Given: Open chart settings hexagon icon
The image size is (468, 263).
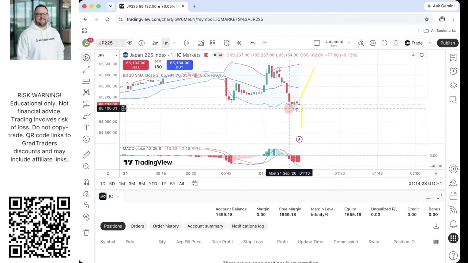Looking at the screenshot, I should click(373, 43).
